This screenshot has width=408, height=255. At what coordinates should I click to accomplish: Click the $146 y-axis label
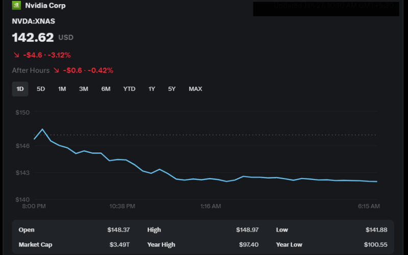coord(22,146)
